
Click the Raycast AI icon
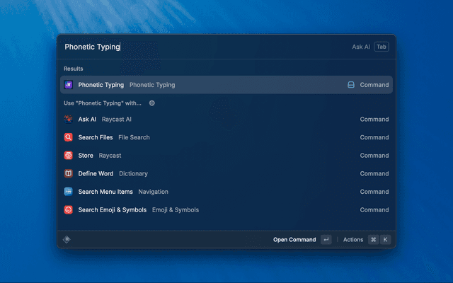coord(69,120)
